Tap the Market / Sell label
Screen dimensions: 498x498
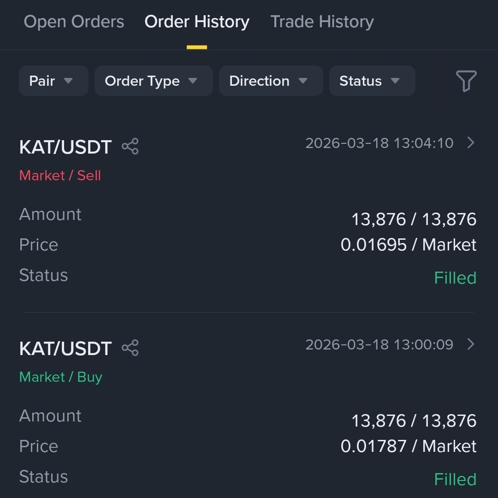tap(60, 175)
